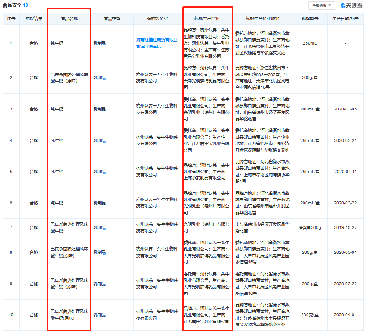Viewport: 367px width, 334px height.
Task: Click the 净含量200g spec cell
Action: coord(310,228)
